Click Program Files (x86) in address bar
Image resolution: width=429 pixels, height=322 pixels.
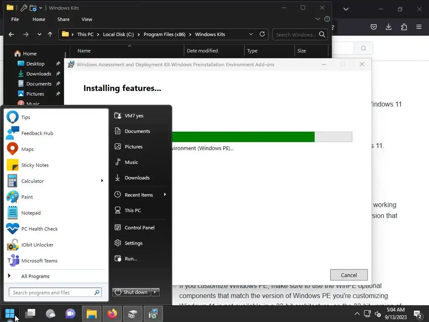pyautogui.click(x=164, y=34)
